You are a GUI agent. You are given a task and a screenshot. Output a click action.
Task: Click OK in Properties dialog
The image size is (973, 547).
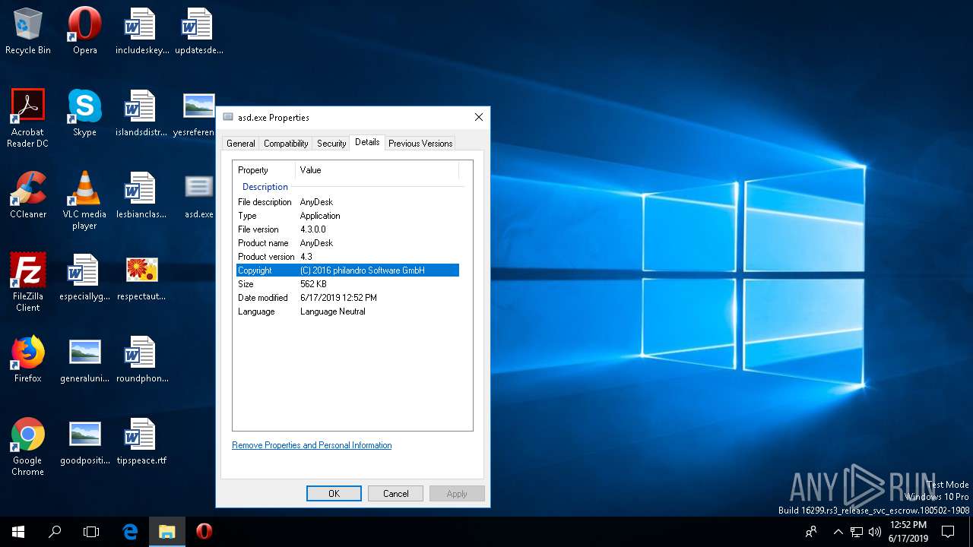tap(334, 493)
